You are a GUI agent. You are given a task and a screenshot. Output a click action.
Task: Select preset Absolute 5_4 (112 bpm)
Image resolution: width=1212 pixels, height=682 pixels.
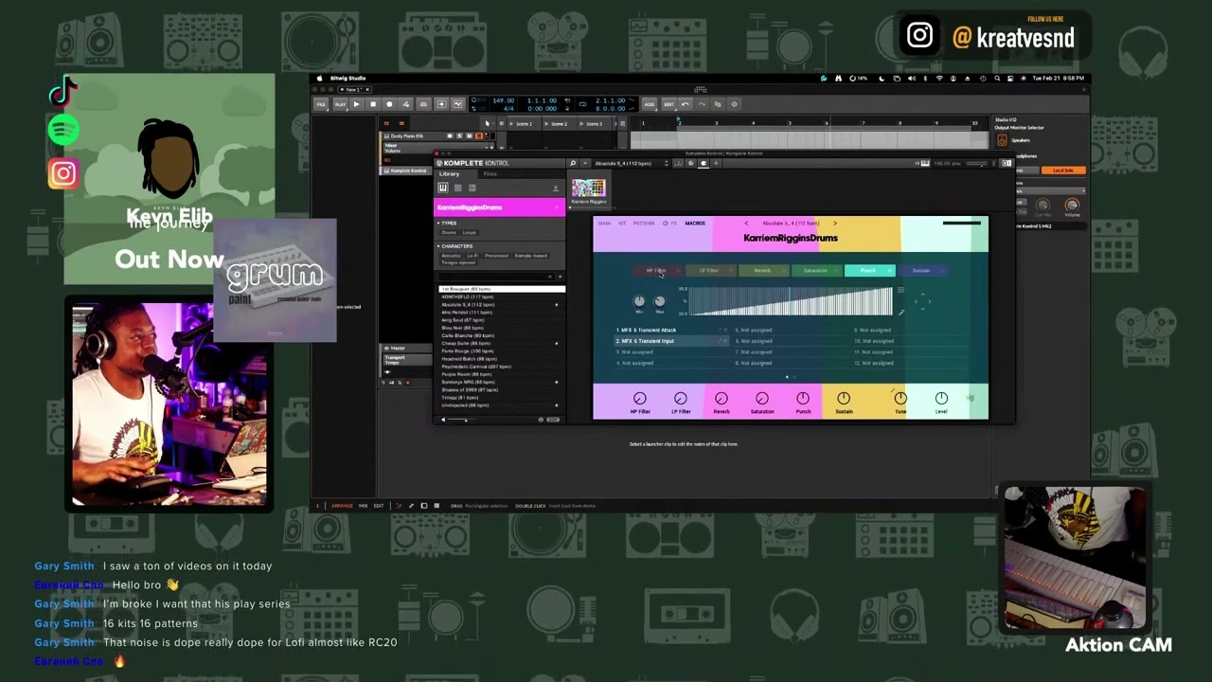coord(502,305)
